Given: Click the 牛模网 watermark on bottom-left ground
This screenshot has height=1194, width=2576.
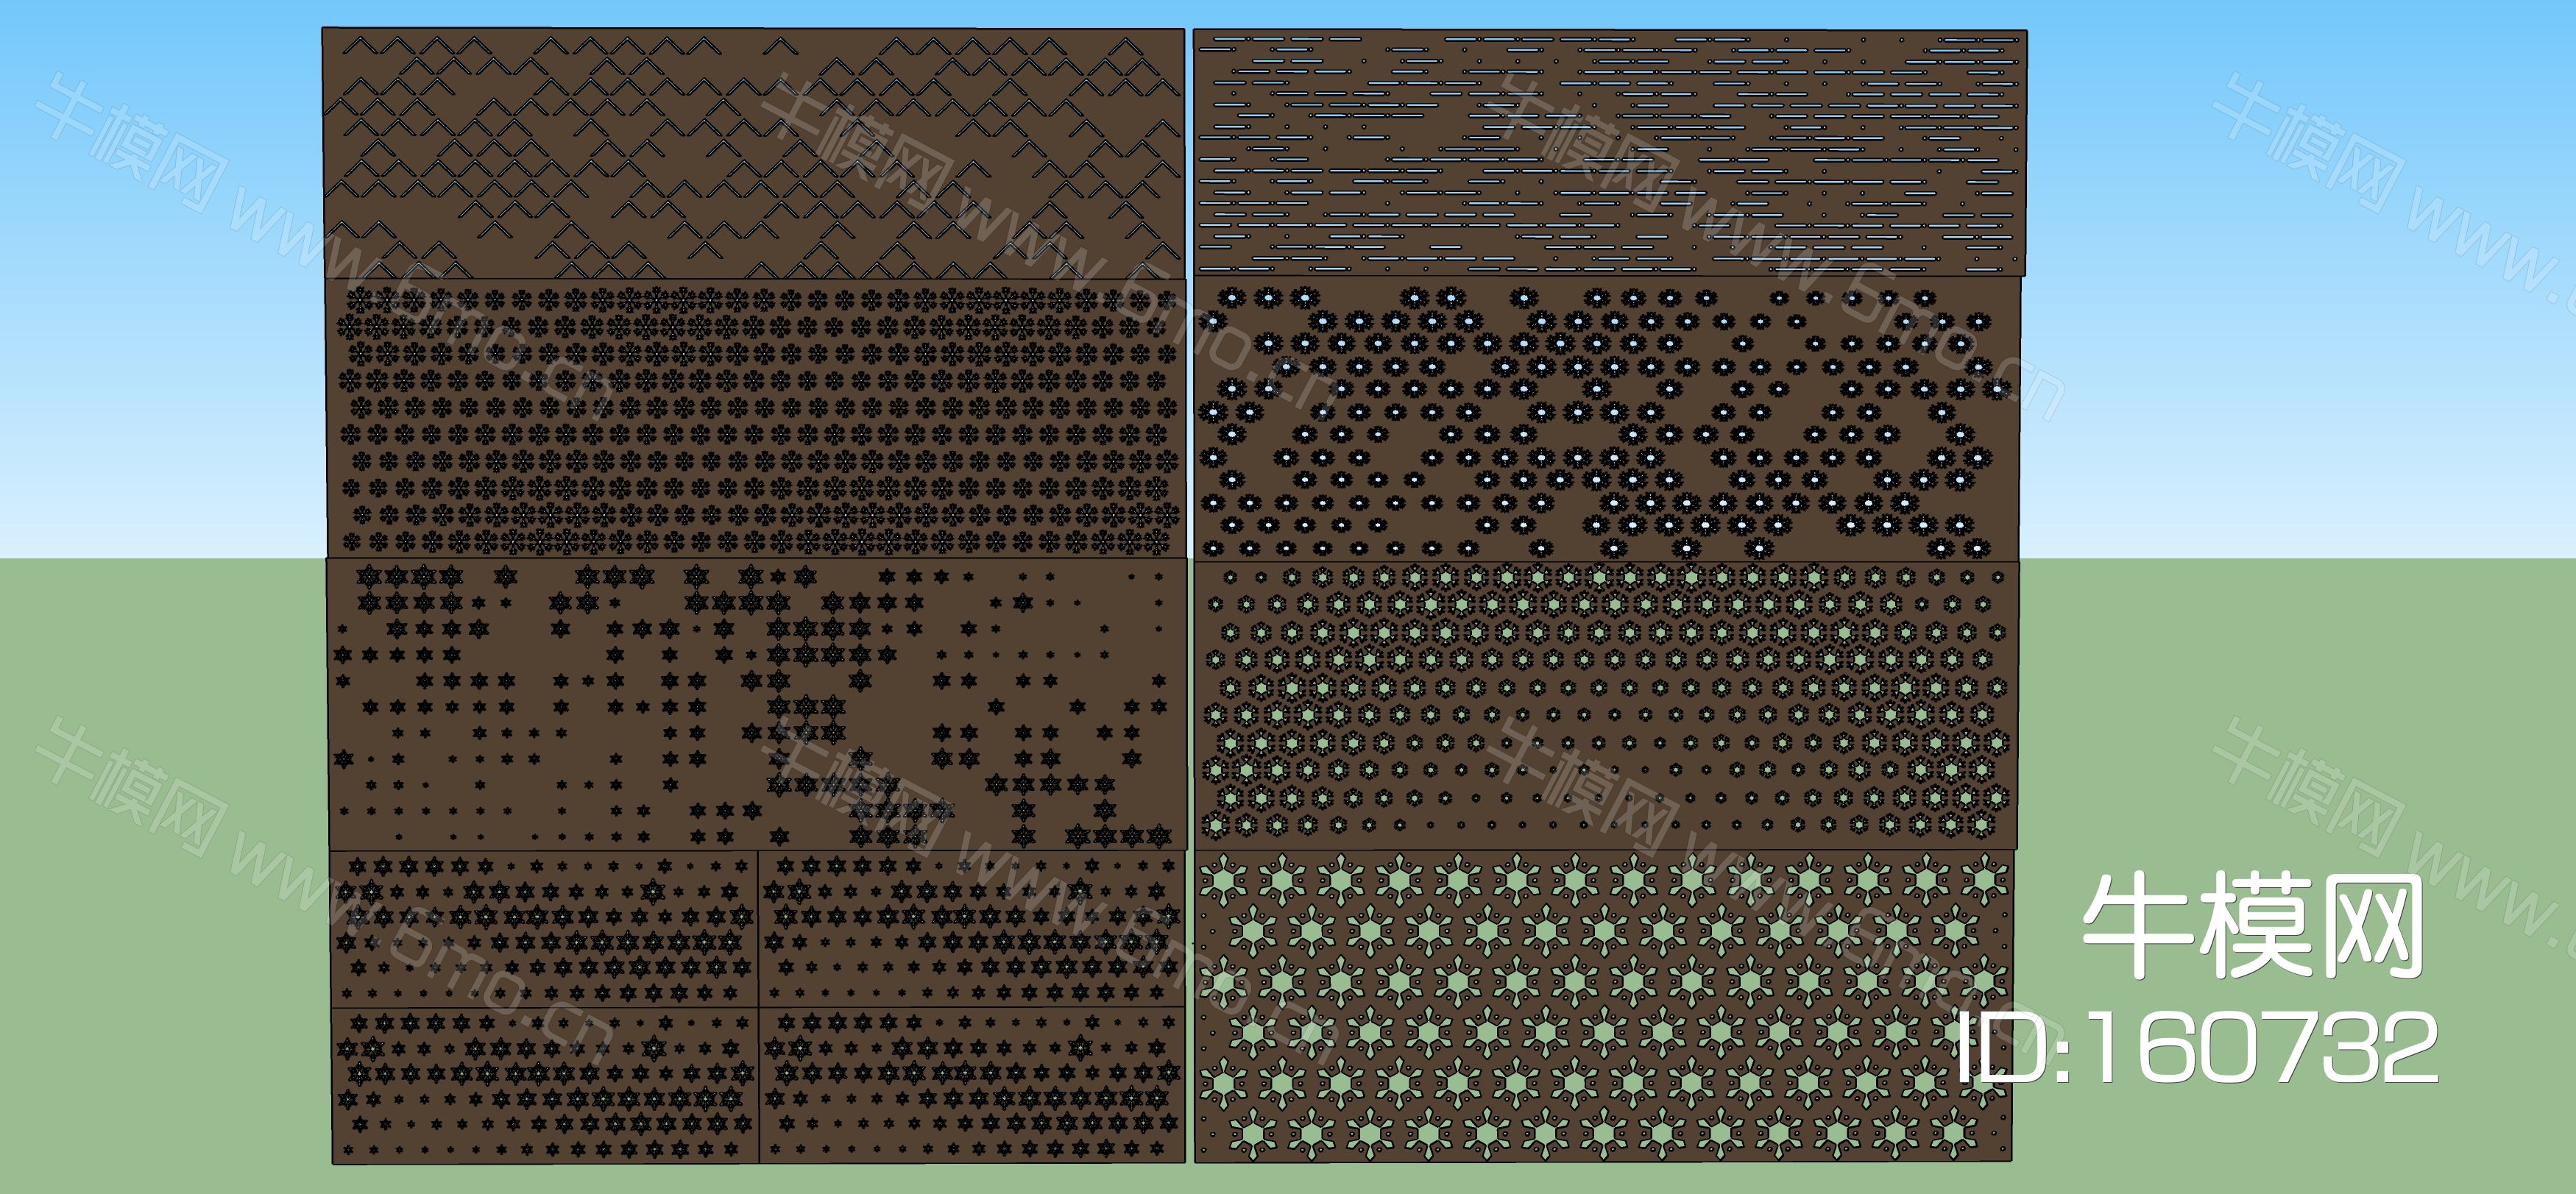Looking at the screenshot, I should pyautogui.click(x=130, y=787).
